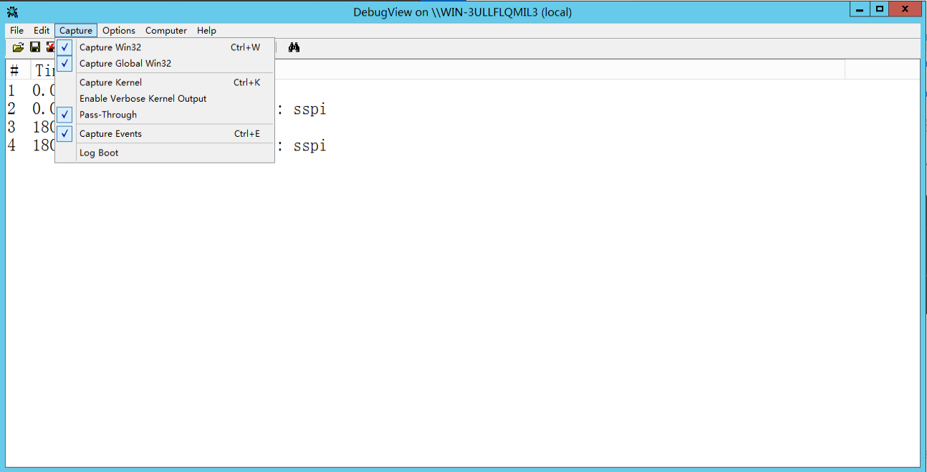
Task: Close the DebugView window
Action: (906, 9)
